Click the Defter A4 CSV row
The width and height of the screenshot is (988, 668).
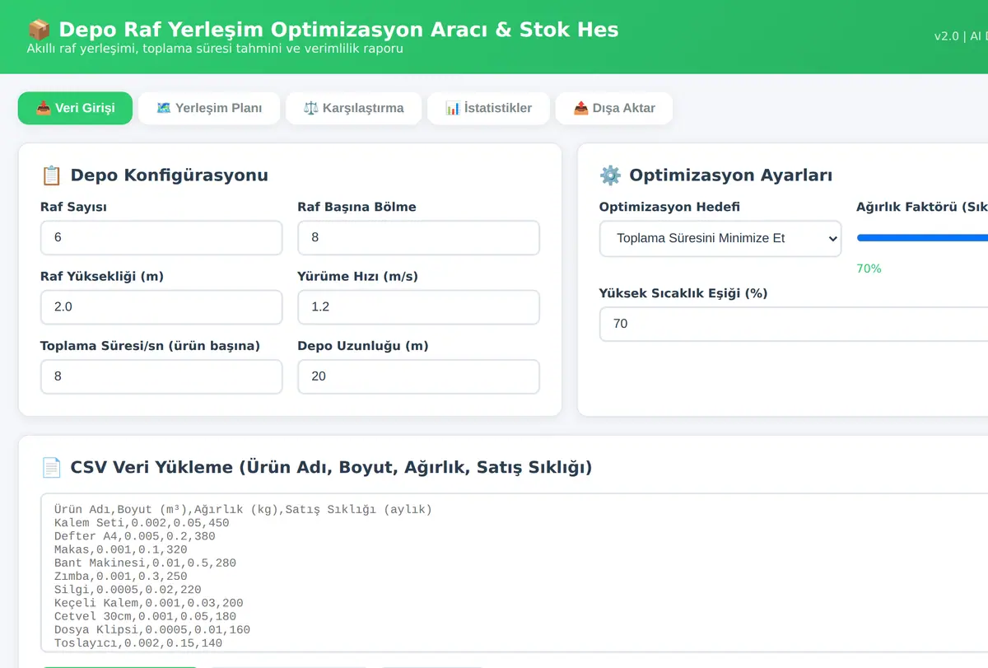pyautogui.click(x=135, y=536)
